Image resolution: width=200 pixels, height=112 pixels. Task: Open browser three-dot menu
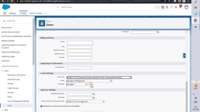188,1
